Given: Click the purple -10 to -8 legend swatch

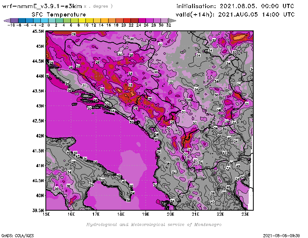Looking at the screenshot, I should click(15, 21).
